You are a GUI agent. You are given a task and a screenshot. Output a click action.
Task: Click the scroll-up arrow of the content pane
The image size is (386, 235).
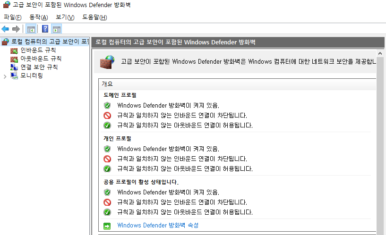pos(380,53)
